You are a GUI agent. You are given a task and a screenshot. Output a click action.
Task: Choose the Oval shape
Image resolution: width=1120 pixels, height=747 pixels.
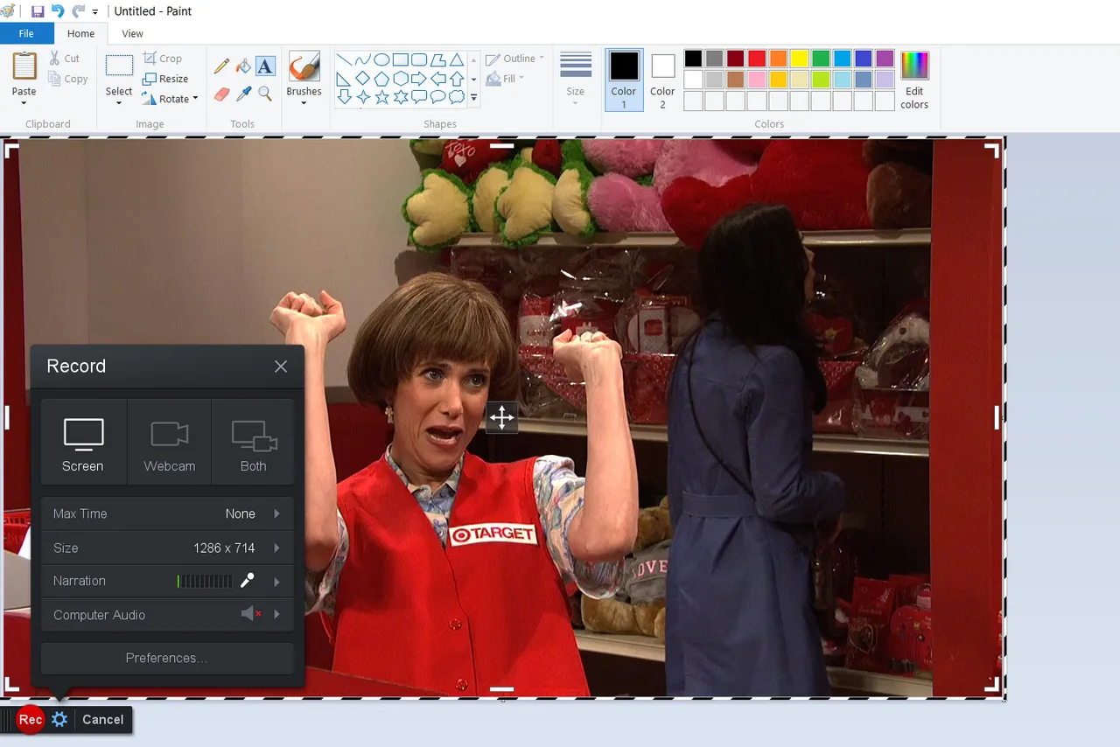381,59
